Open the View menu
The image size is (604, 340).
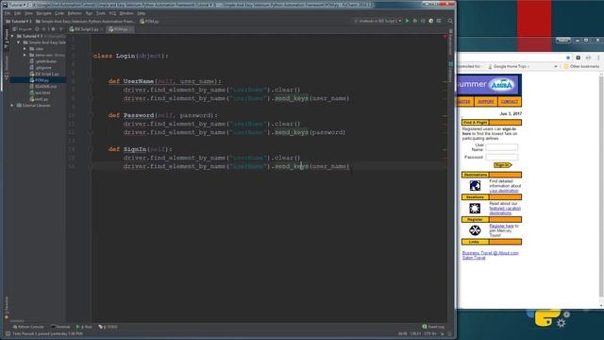click(28, 13)
